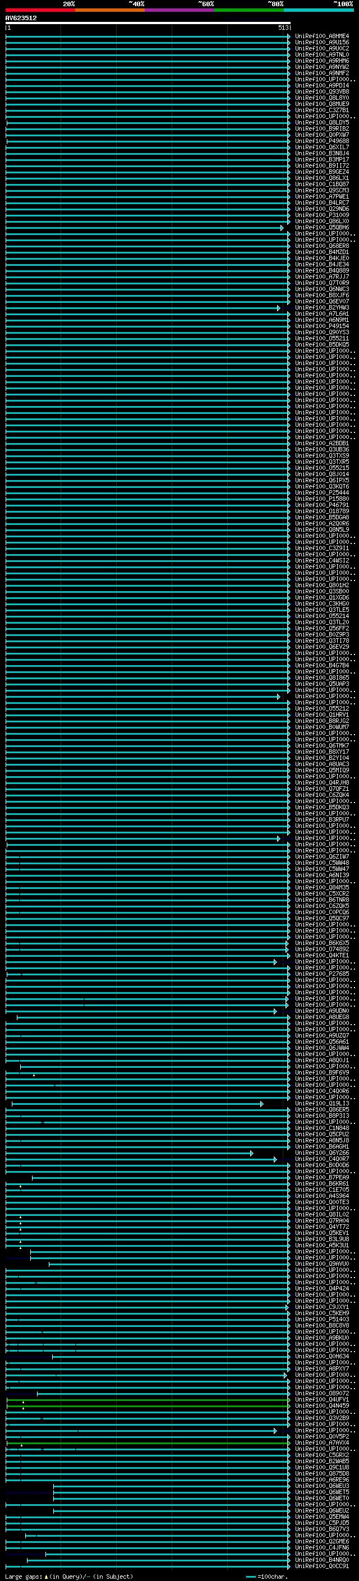Open hit UniRef100_A8UEG8
Image resolution: width=359 pixels, height=1581 pixels.
pos(321,1017)
